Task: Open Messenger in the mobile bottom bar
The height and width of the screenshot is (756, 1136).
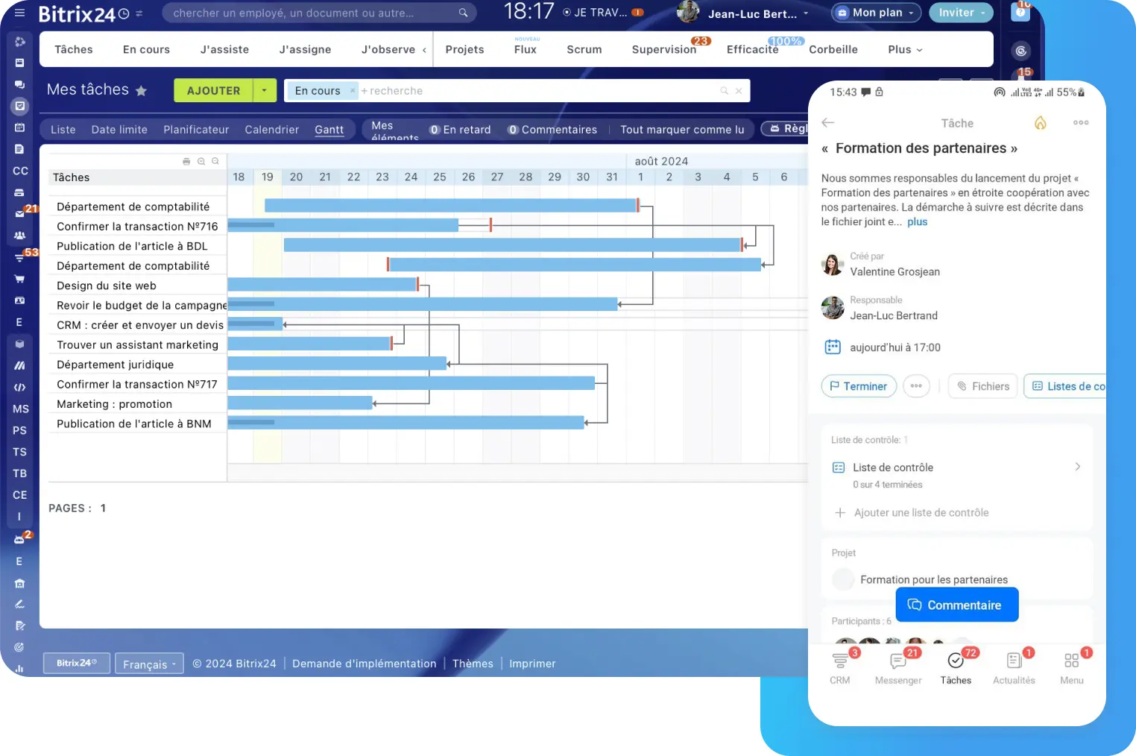Action: 897,667
